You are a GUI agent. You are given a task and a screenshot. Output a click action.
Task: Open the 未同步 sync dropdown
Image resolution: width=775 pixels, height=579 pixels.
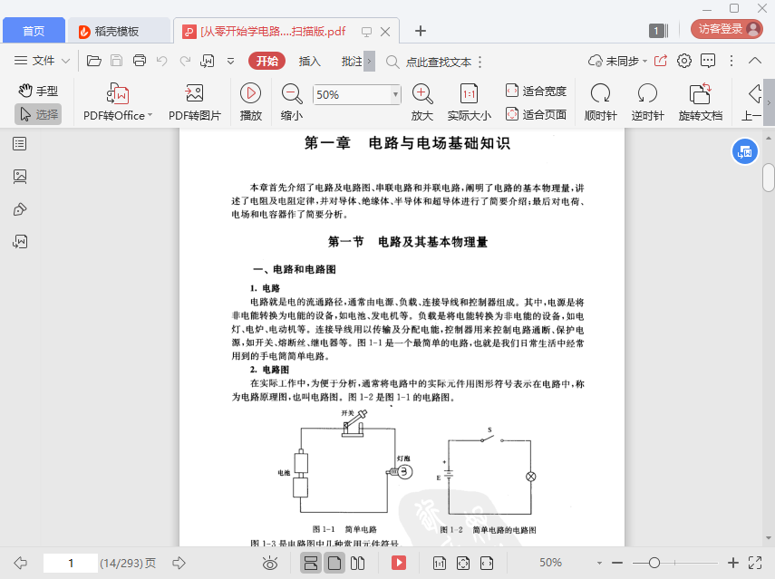[x=618, y=61]
